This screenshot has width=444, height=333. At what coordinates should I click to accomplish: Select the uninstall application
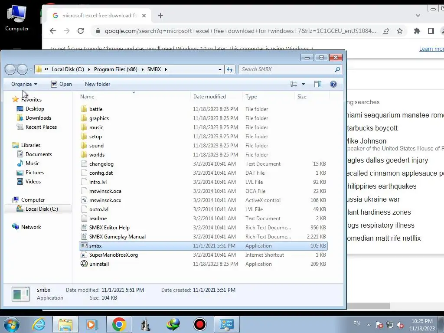(x=99, y=264)
